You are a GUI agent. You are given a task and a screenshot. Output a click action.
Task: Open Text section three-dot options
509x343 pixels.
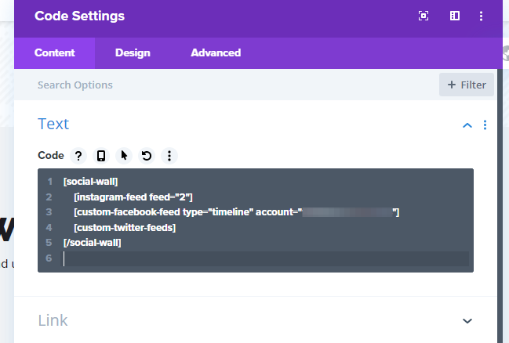[485, 125]
